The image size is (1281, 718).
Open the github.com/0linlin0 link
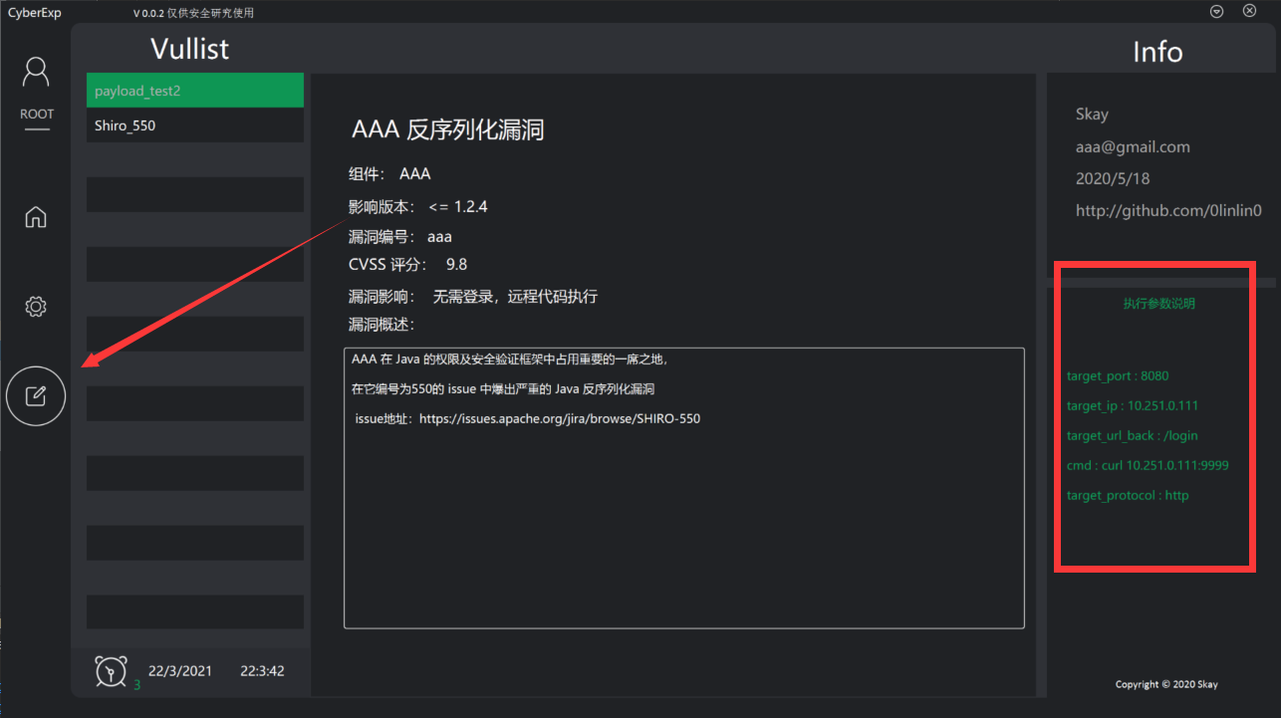pos(1168,211)
